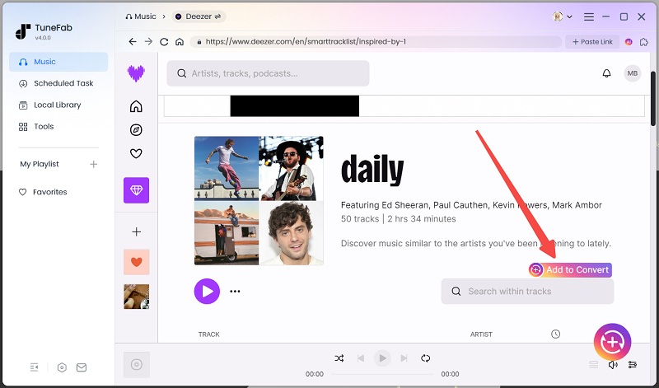
Task: Click the floating add-to-convert circle button
Action: (612, 341)
